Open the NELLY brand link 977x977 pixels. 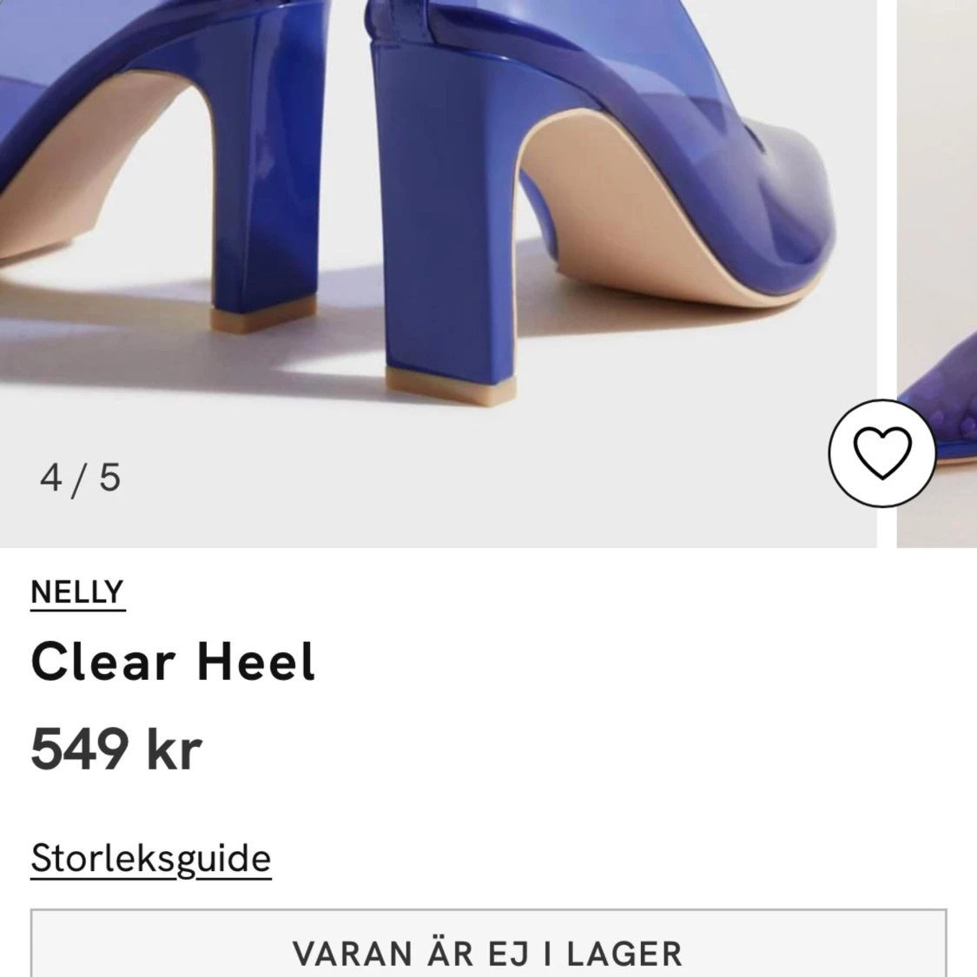coord(78,592)
